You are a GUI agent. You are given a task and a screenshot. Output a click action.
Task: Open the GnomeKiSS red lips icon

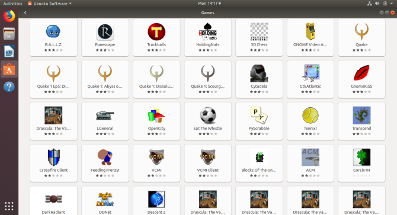click(x=361, y=73)
